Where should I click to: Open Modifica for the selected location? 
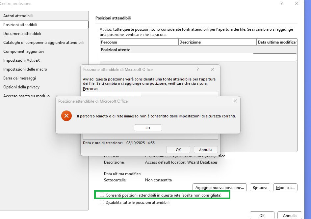pyautogui.click(x=285, y=187)
